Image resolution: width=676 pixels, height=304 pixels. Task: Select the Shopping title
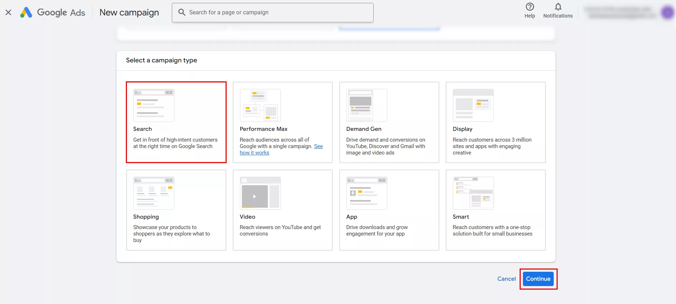click(x=146, y=217)
